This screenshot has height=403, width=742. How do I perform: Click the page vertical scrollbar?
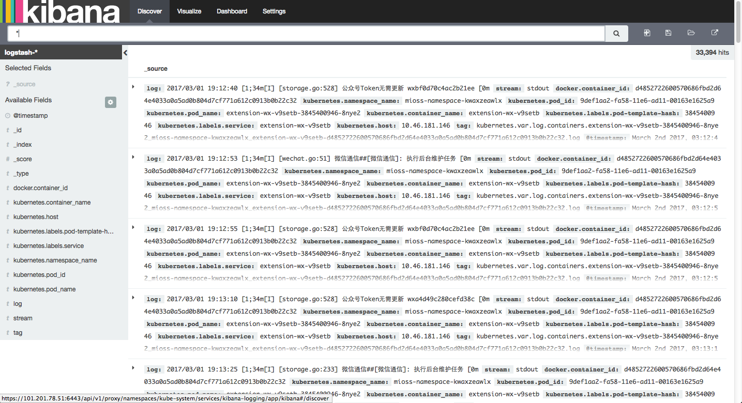(x=738, y=202)
